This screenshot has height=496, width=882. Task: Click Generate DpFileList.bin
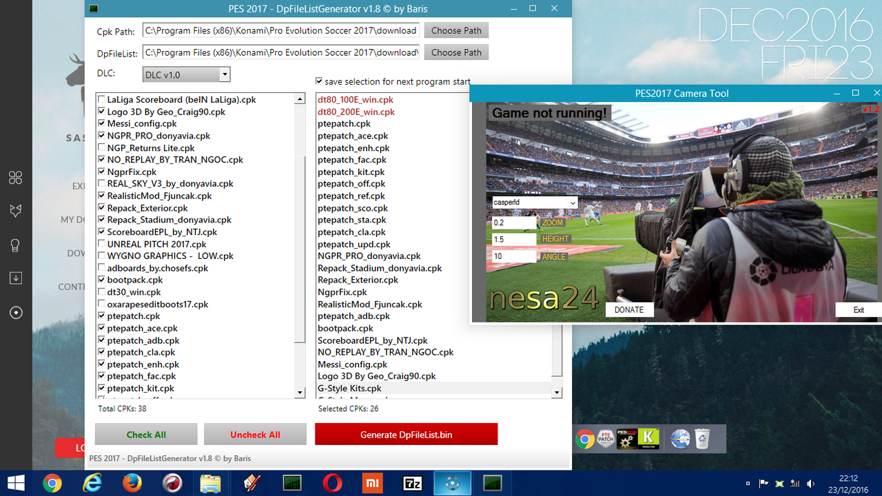tap(407, 435)
